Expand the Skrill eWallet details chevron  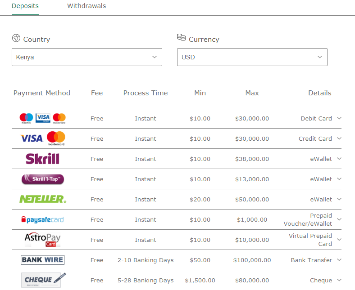[x=339, y=159]
